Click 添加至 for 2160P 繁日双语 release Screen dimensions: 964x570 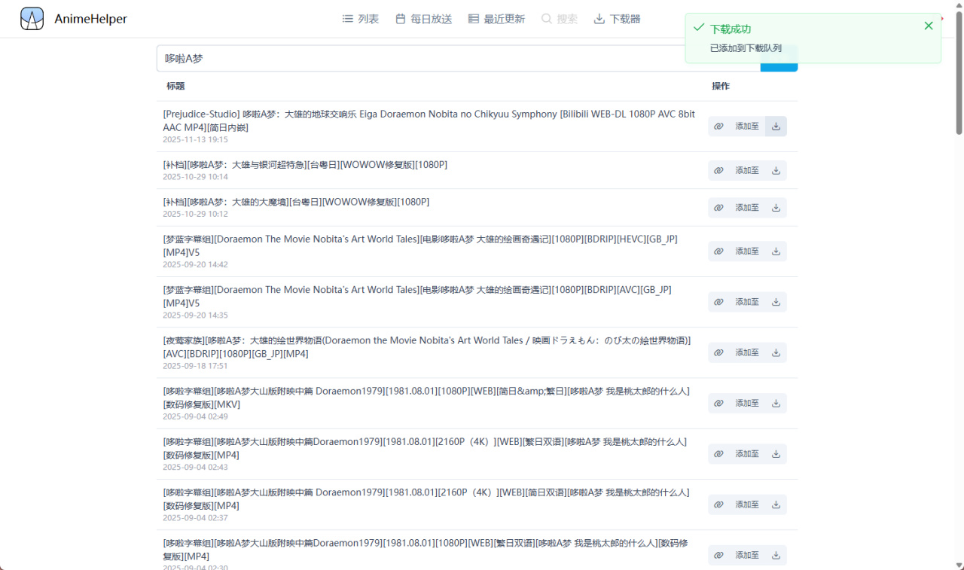(747, 454)
